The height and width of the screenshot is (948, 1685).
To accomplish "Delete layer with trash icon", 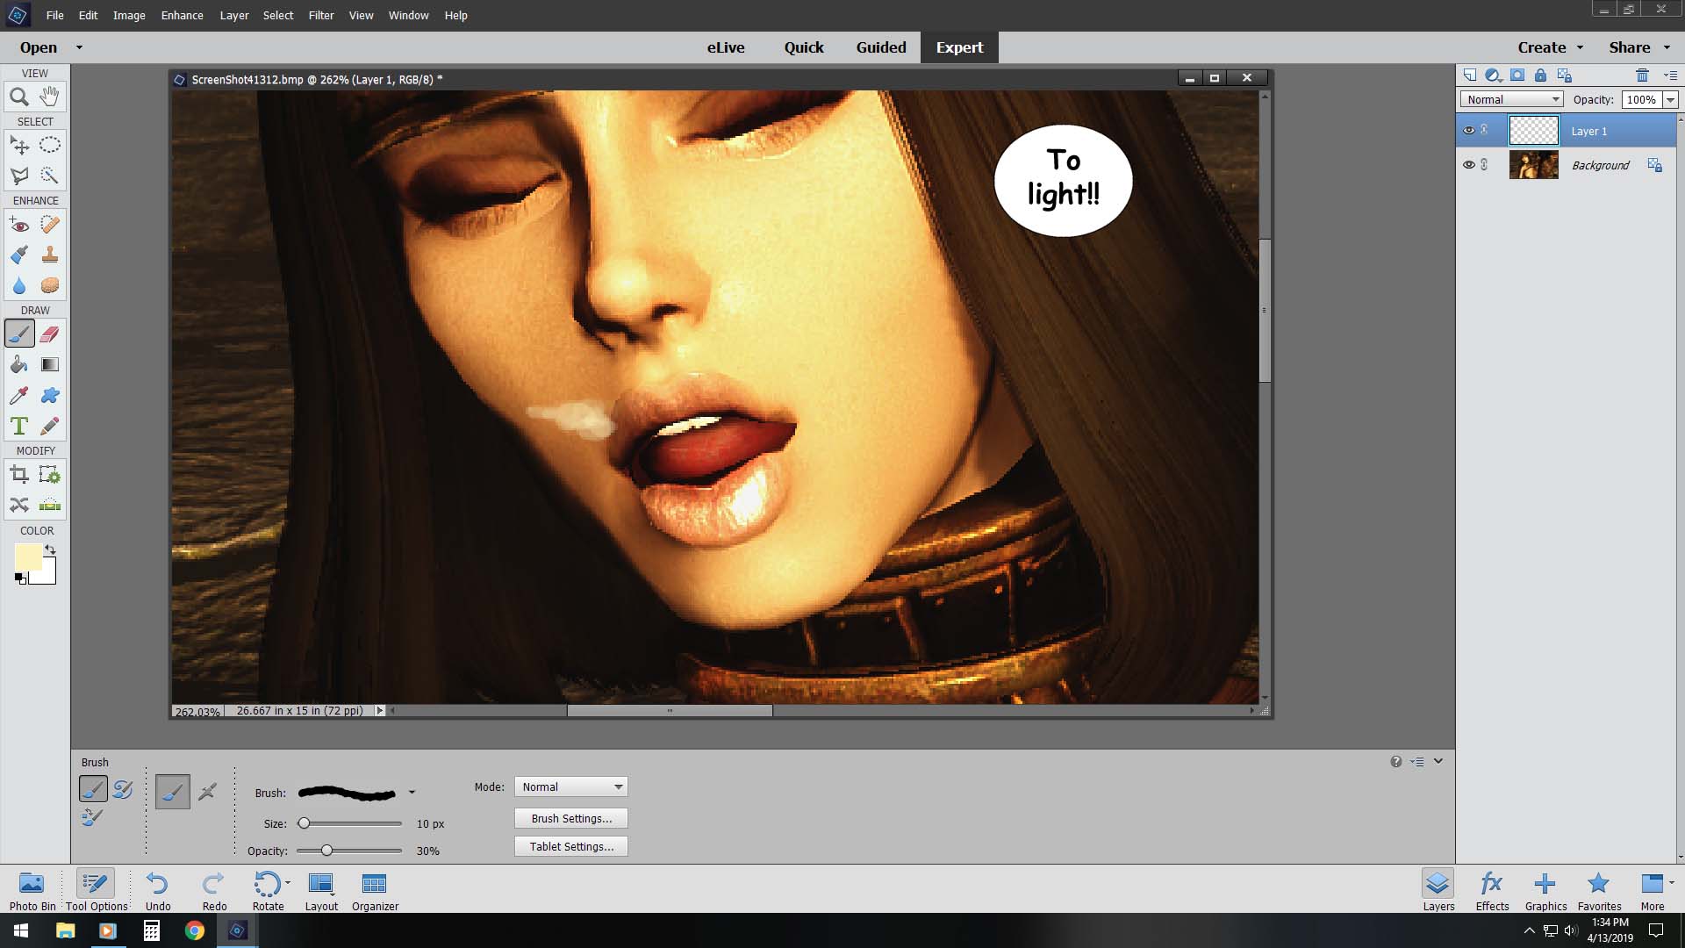I will tap(1642, 75).
